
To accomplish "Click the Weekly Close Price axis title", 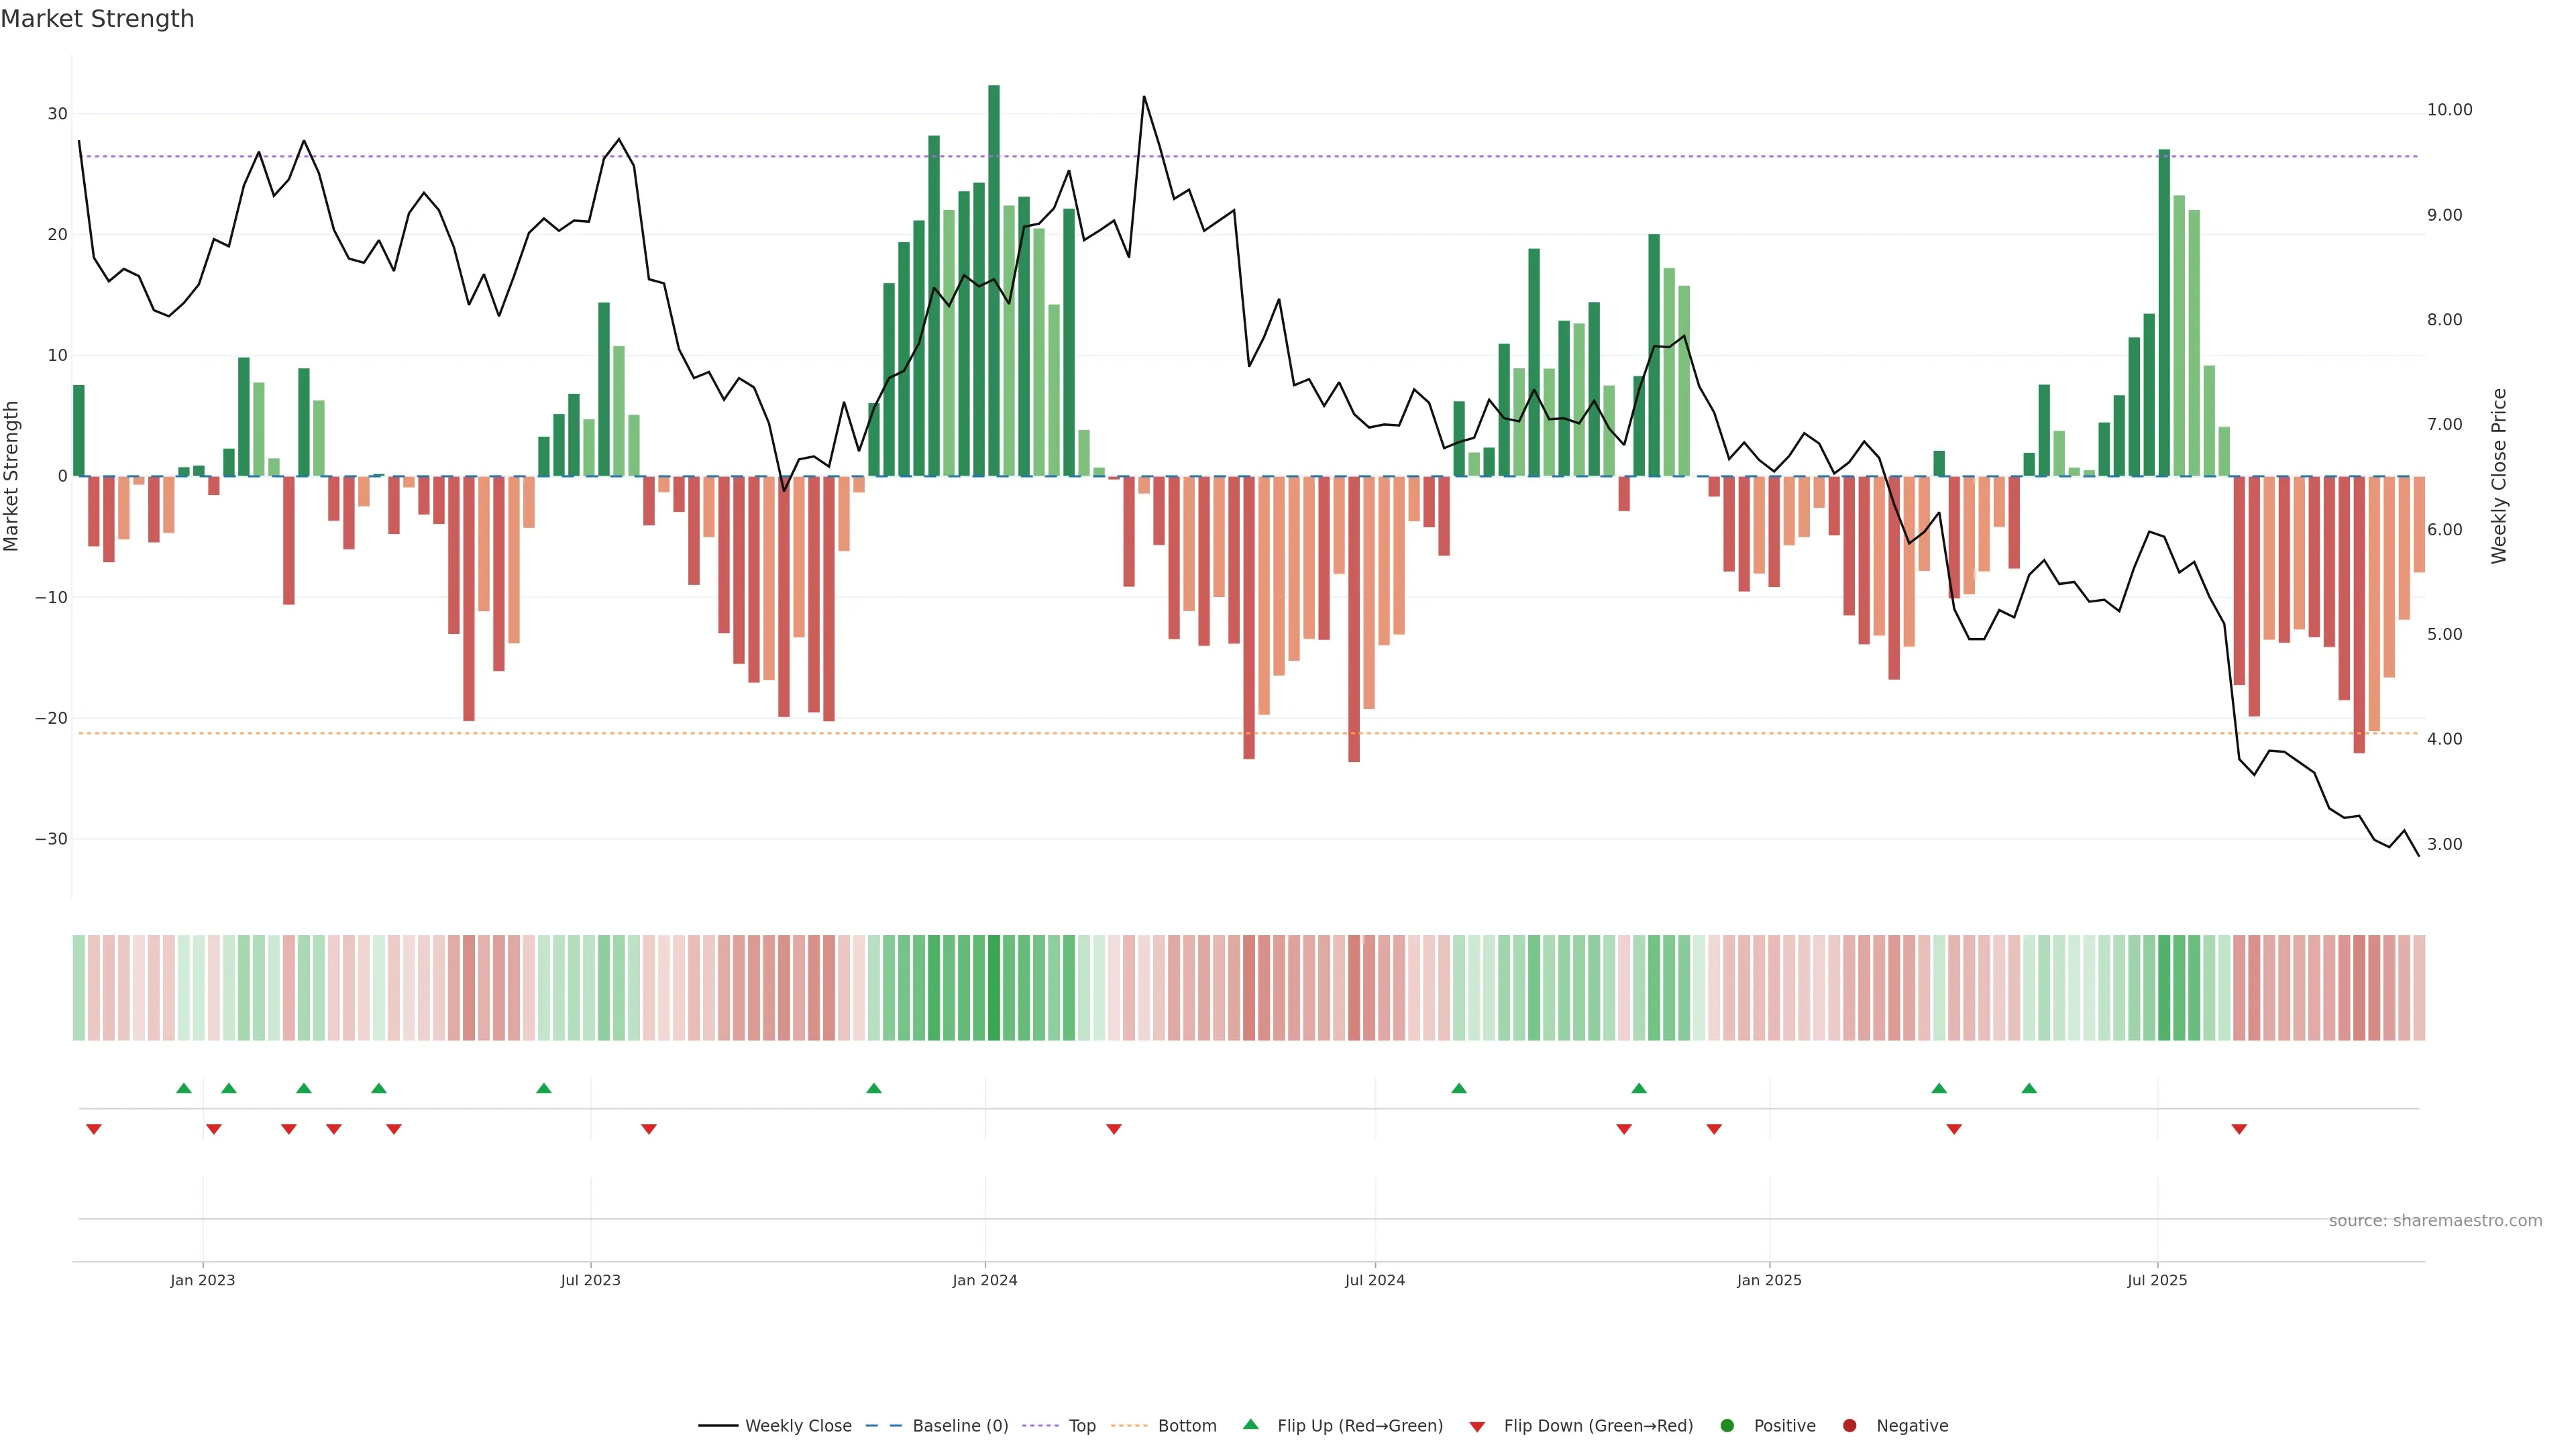I will [2499, 476].
